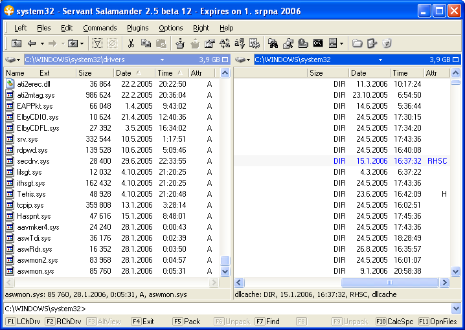The width and height of the screenshot is (465, 330).
Task: Click the right panel vertical scrollbar thumb
Action: pos(455,82)
